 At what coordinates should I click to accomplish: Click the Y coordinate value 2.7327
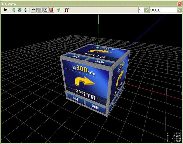point(177,136)
